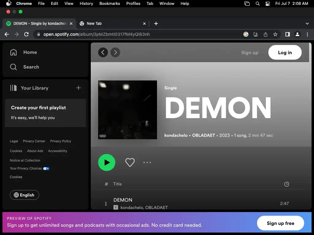Select the DEMON - Single tab
The width and height of the screenshot is (314, 235).
(x=39, y=24)
